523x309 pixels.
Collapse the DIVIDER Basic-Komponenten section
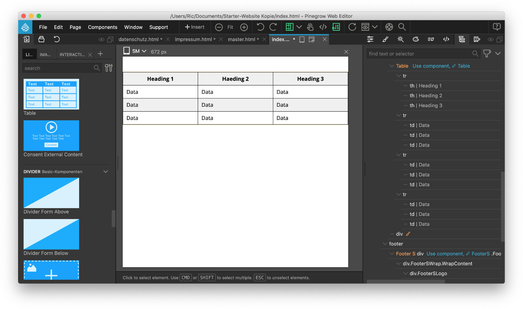(x=106, y=172)
